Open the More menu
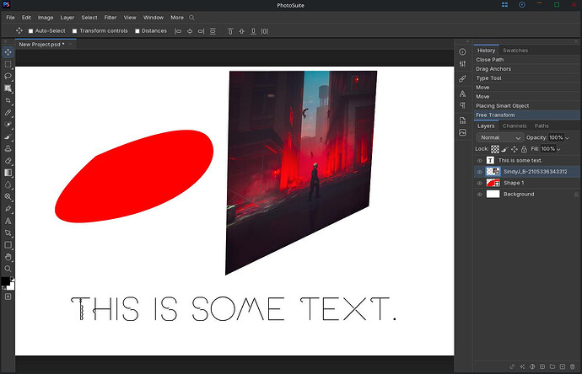582x374 pixels. click(x=177, y=18)
